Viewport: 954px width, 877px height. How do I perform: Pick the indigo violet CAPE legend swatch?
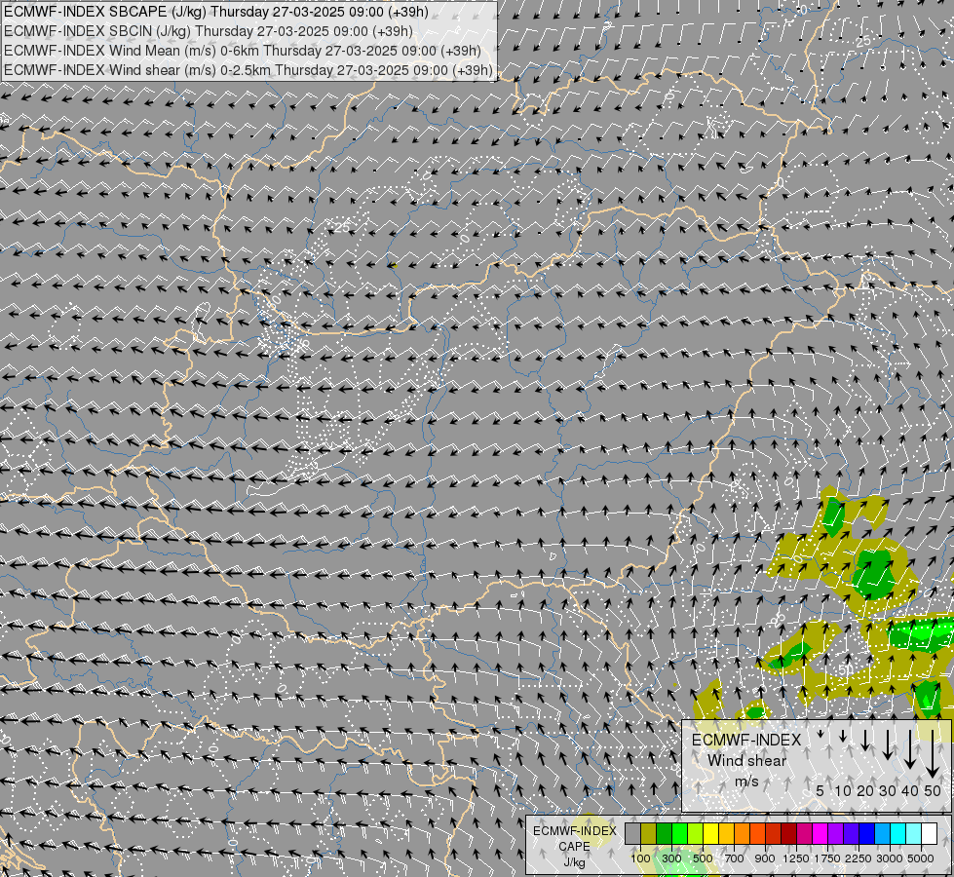[851, 833]
